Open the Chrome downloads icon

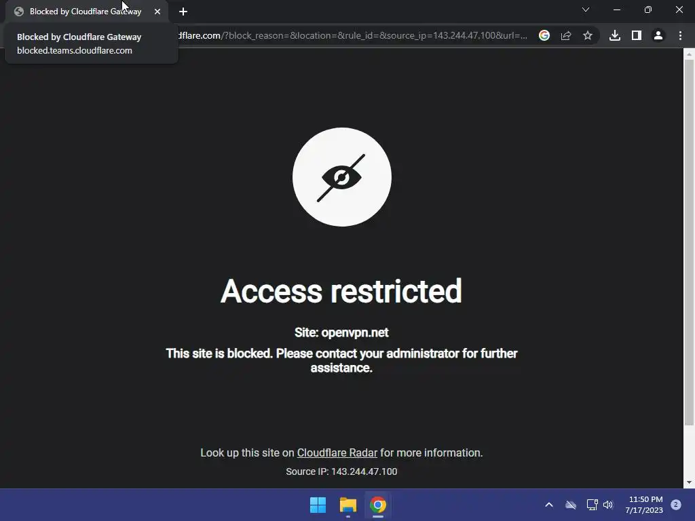[615, 35]
